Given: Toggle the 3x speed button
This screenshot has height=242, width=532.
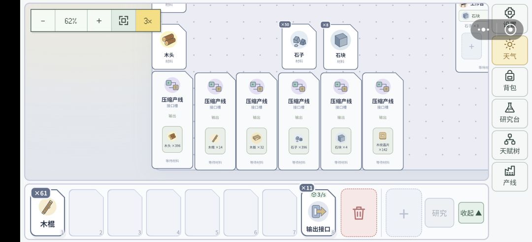Looking at the screenshot, I should (148, 21).
